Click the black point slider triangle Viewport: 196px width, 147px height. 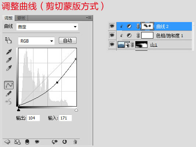click(18, 110)
